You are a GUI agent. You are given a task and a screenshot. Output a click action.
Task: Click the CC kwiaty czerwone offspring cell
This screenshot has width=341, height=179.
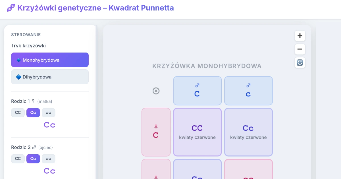[197, 132]
